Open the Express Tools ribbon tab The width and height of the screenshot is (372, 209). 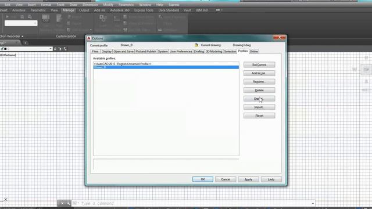point(144,10)
